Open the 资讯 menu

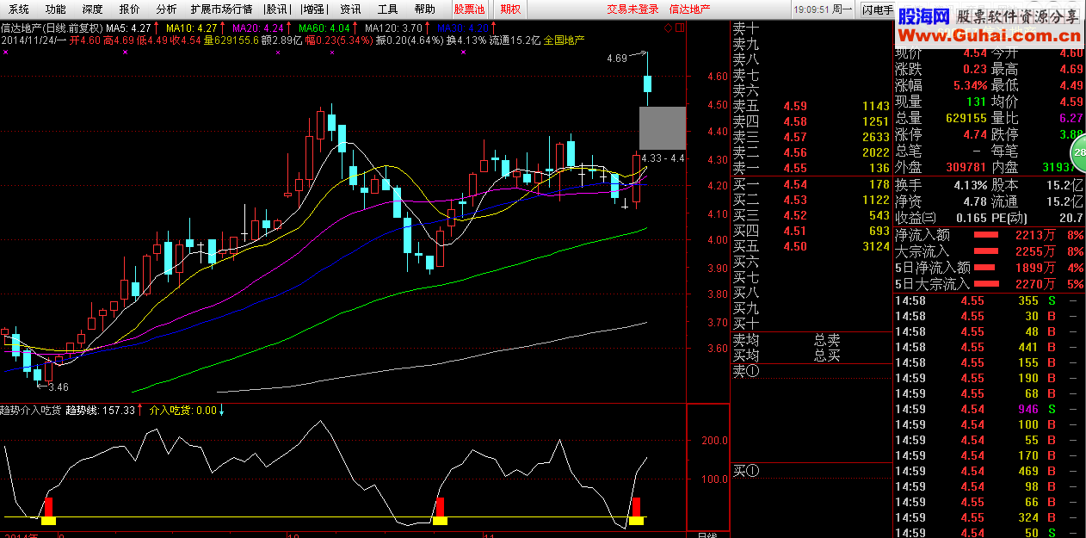[350, 9]
